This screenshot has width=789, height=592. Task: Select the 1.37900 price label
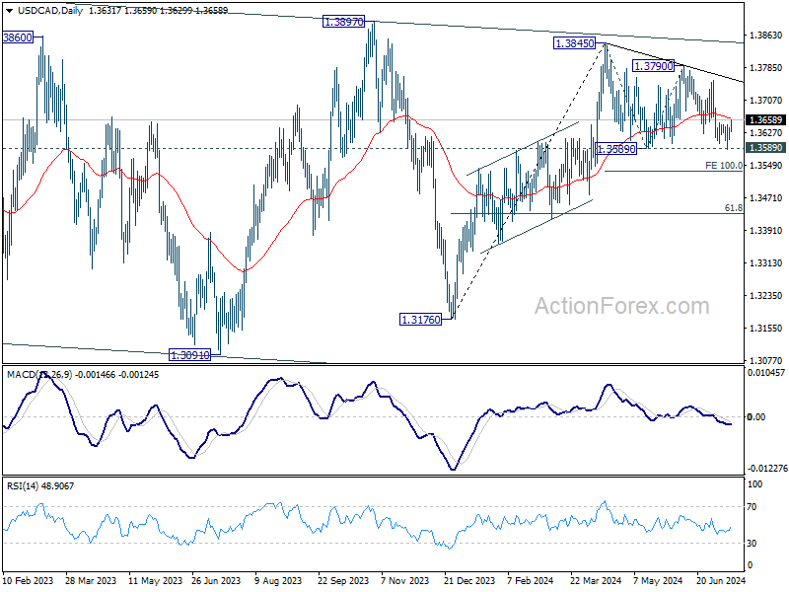(653, 66)
